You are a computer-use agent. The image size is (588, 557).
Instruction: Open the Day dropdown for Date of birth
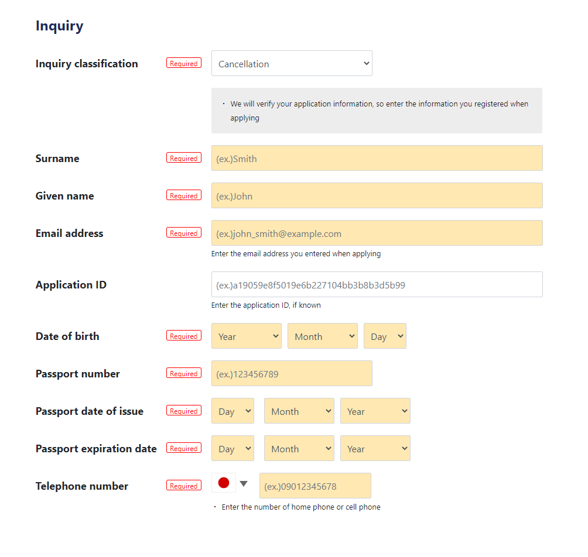pos(385,336)
